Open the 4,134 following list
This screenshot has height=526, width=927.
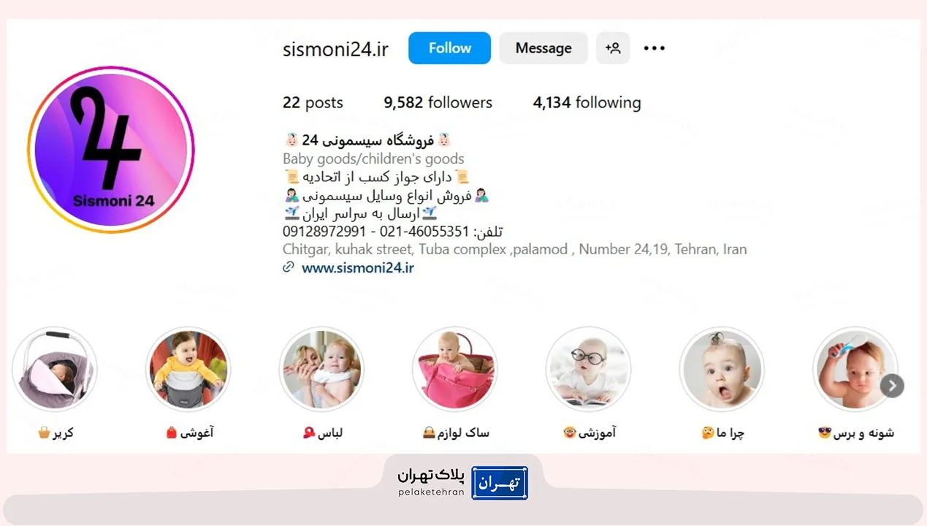click(587, 103)
